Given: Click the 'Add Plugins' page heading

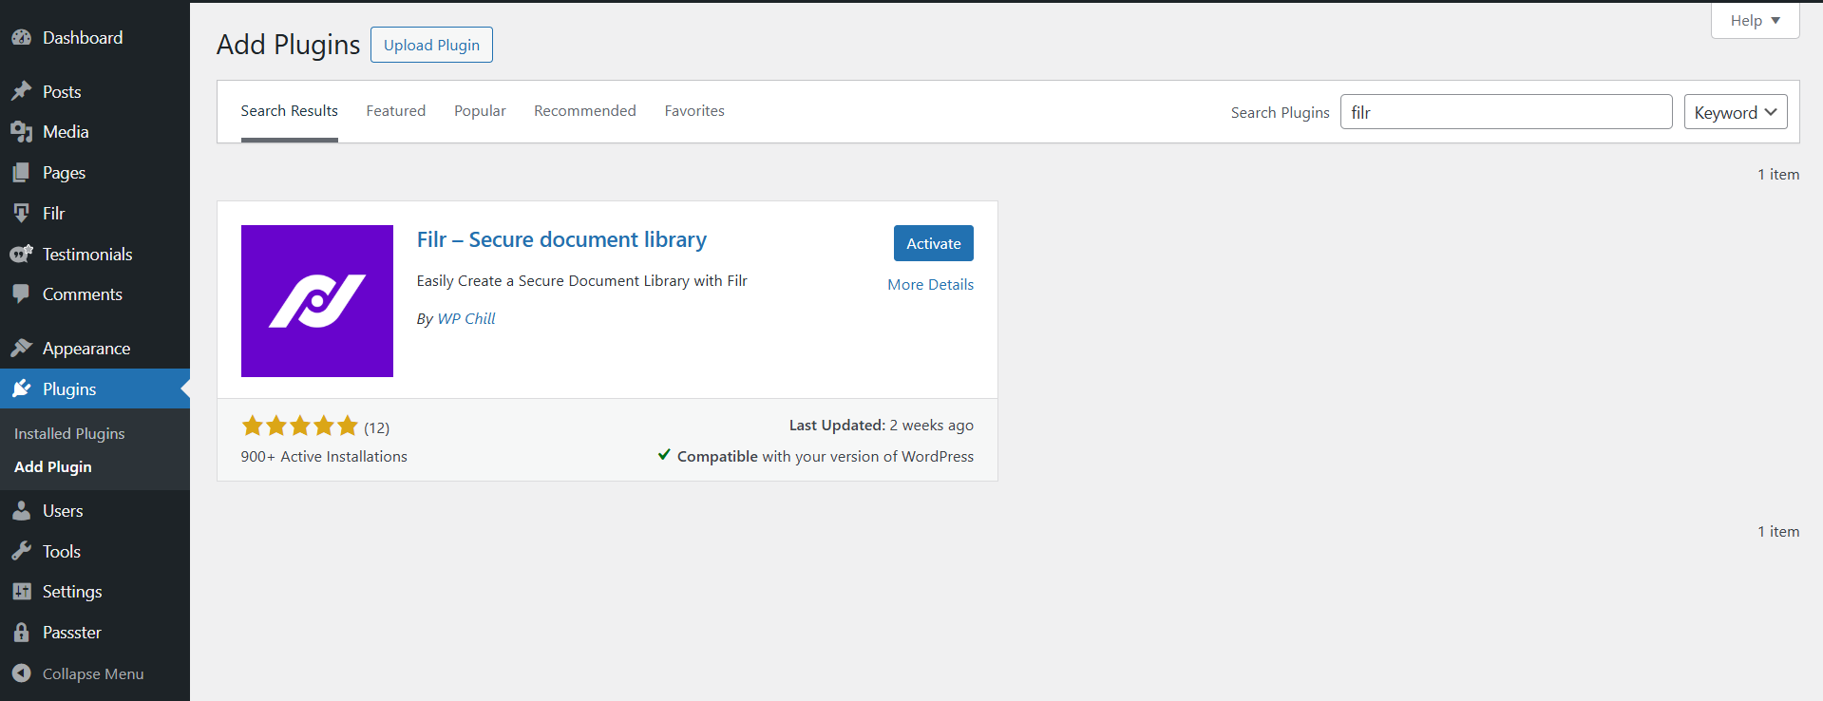Looking at the screenshot, I should pyautogui.click(x=289, y=45).
